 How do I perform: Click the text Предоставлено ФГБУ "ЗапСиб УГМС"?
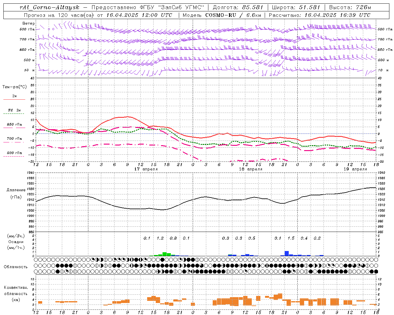point(148,7)
